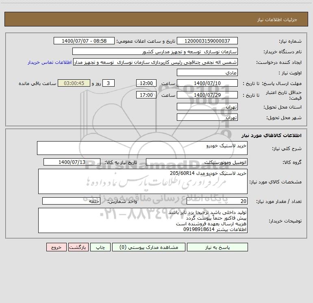The height and width of the screenshot is (303, 313).
Task: Click the بازگشت back button
Action: click(78, 247)
